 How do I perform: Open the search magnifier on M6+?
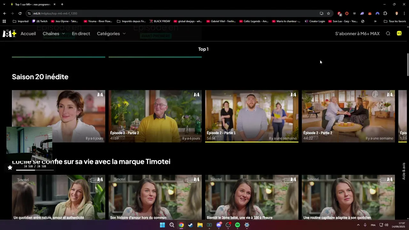tap(388, 34)
